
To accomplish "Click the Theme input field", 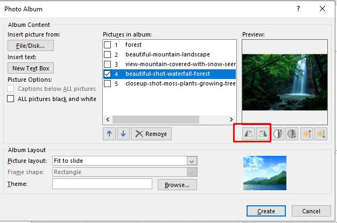I will pyautogui.click(x=102, y=184).
